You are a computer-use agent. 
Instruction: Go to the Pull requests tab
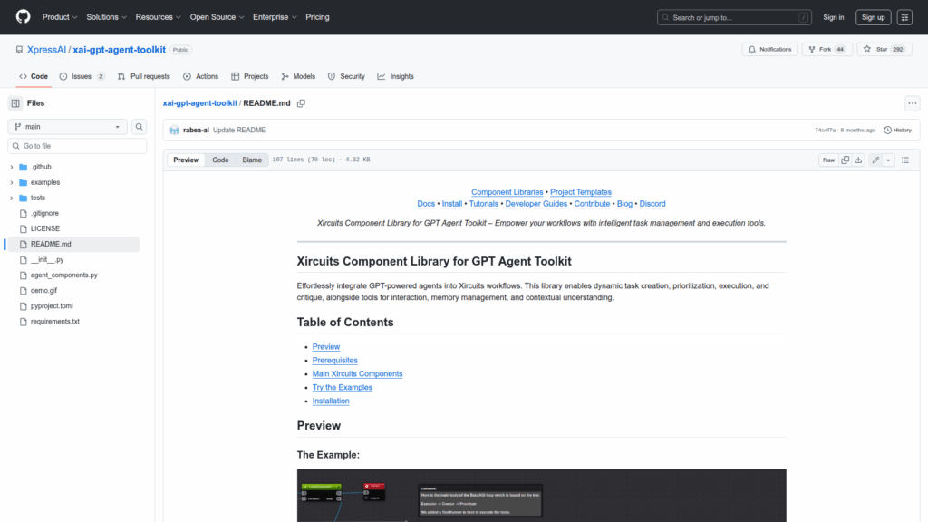[143, 76]
